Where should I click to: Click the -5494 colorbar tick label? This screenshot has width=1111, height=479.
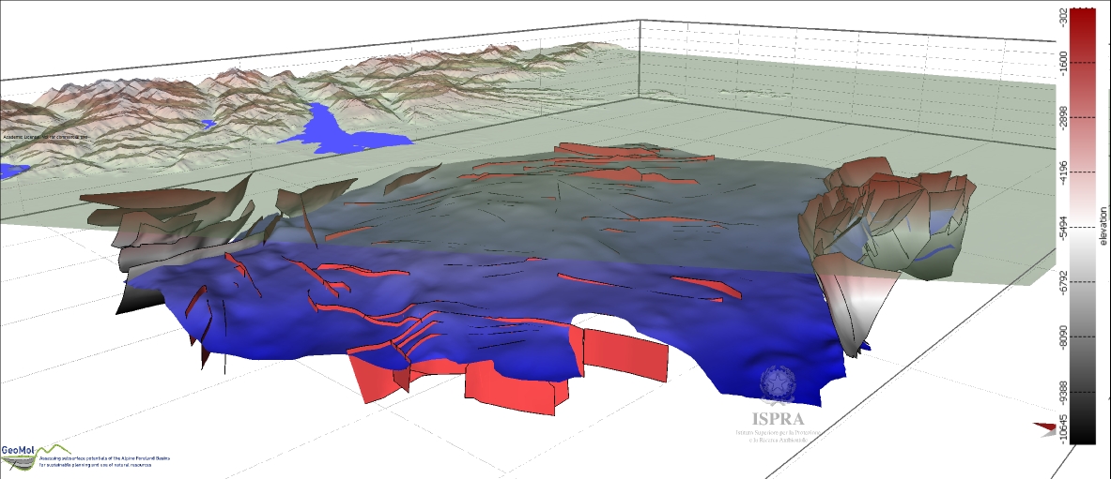[x=1062, y=229]
